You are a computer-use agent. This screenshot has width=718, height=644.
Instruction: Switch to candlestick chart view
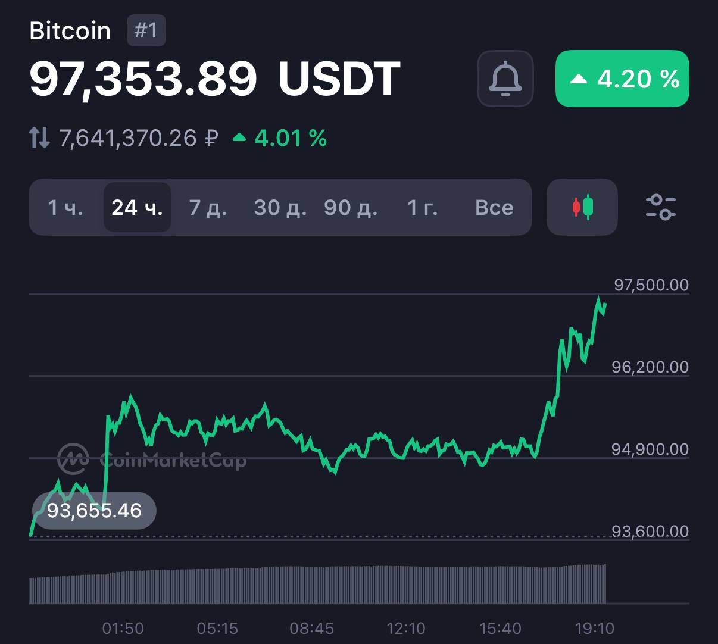click(582, 207)
